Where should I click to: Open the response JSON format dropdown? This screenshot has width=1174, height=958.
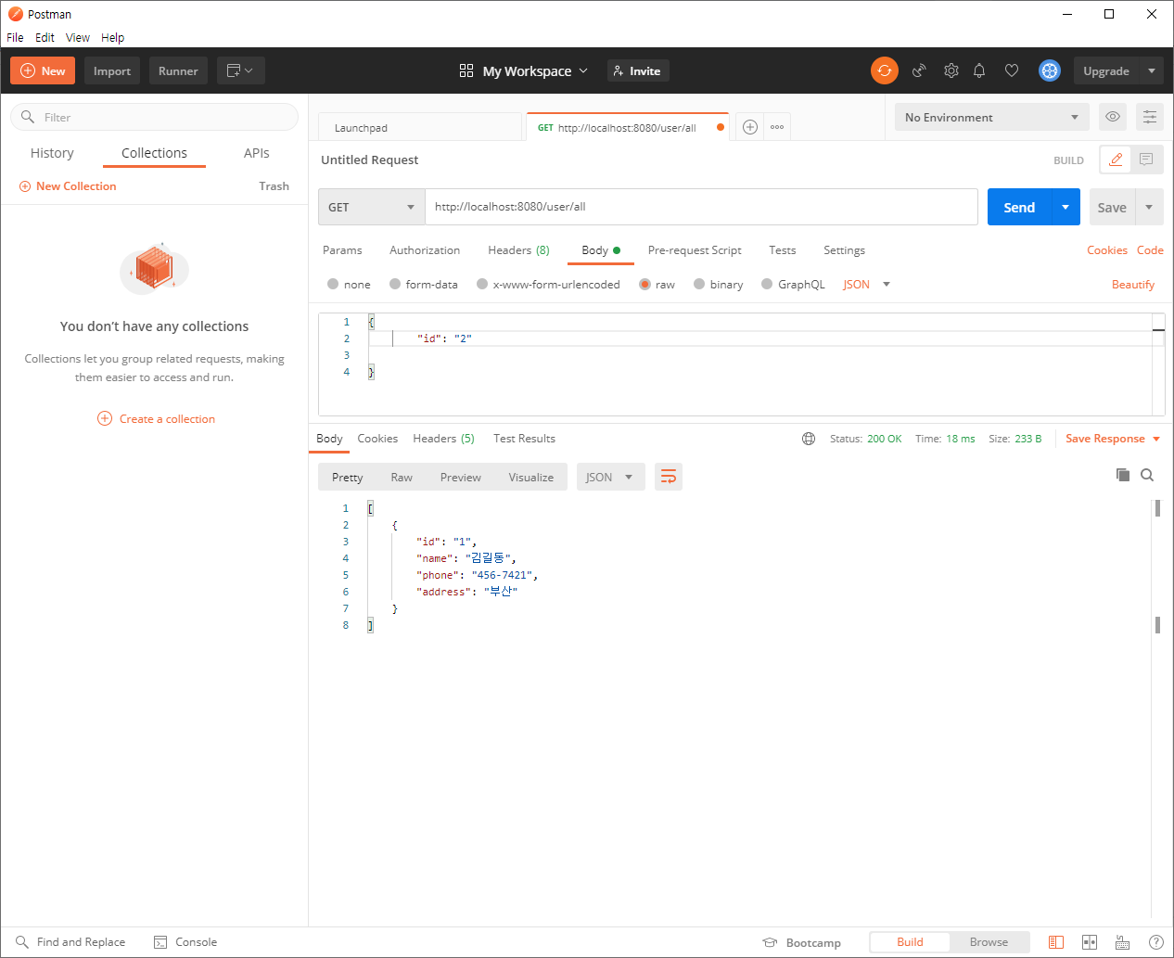pos(610,477)
